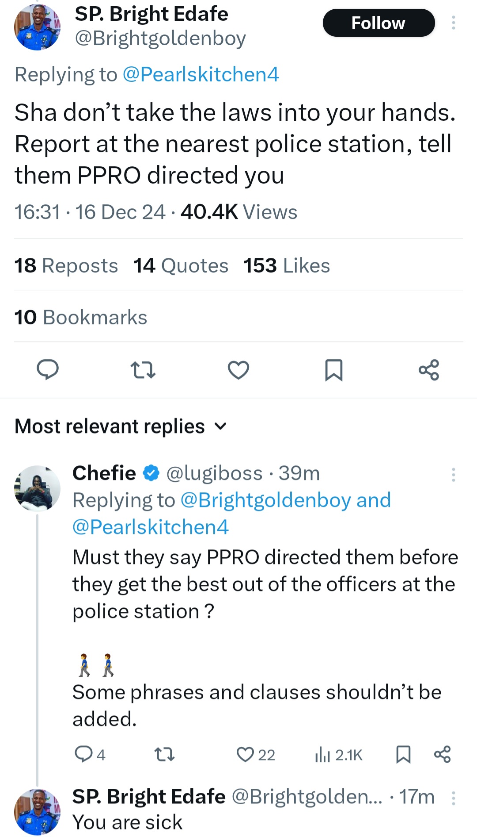The image size is (477, 837).
Task: Bookmark the main tweet
Action: 333,370
